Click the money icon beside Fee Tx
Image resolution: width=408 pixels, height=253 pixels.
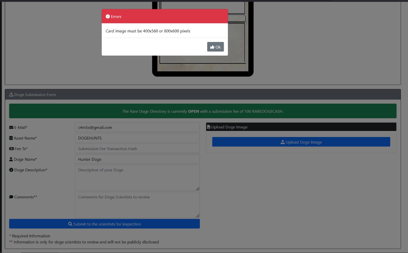click(11, 149)
